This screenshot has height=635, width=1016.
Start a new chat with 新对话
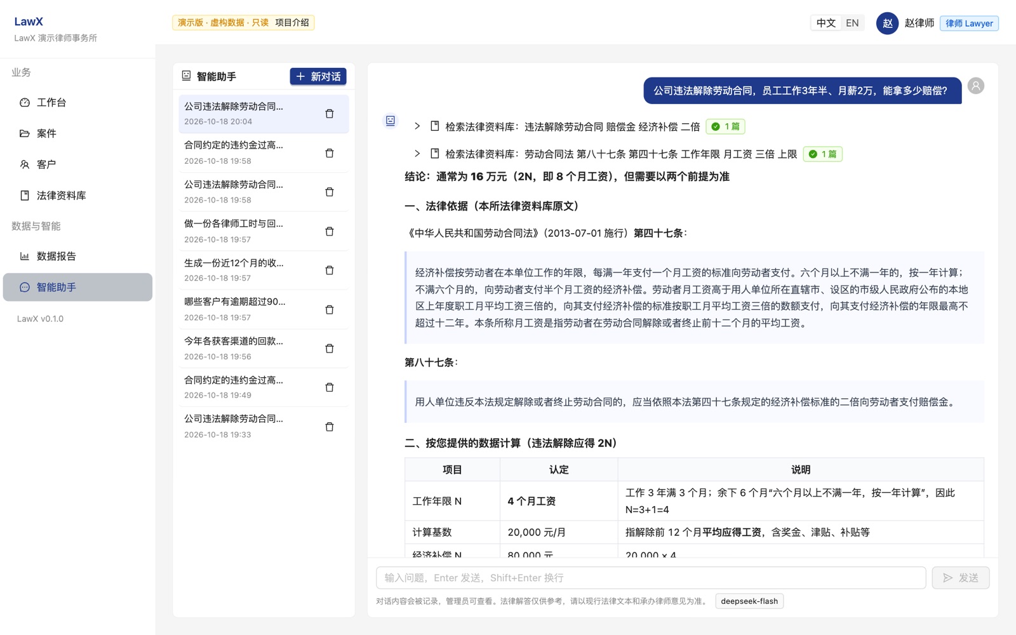(318, 76)
